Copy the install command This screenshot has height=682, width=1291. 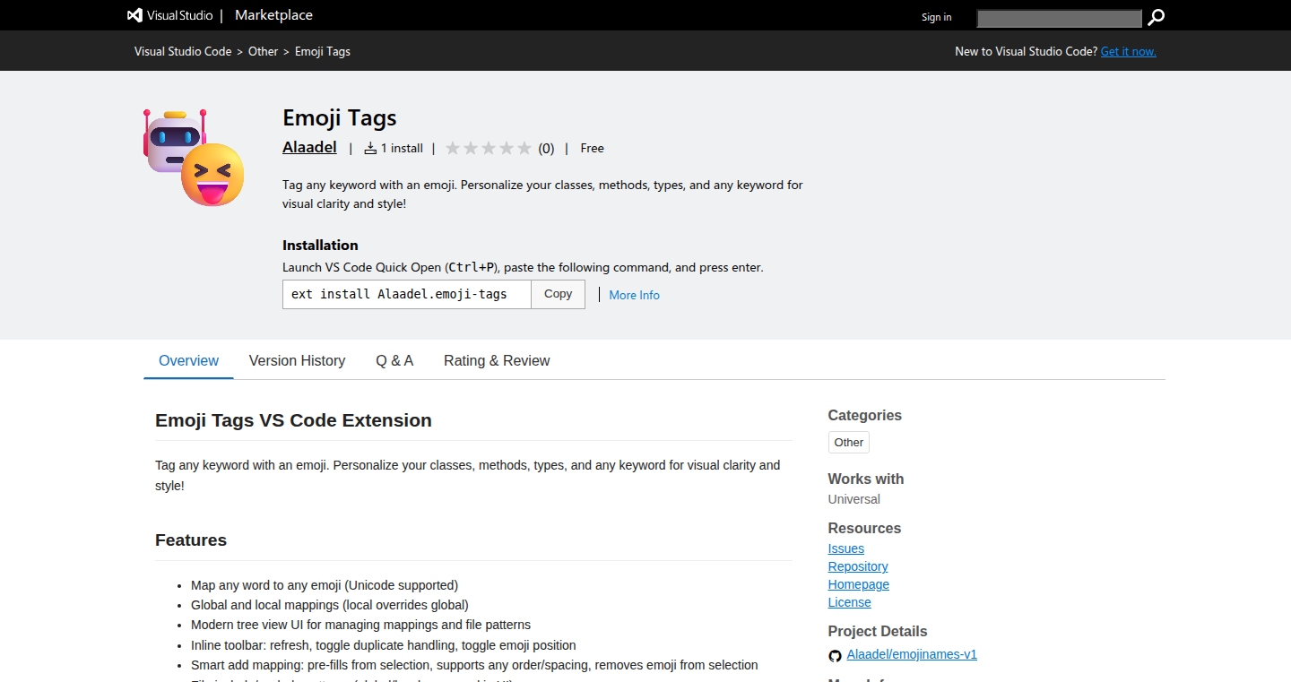coord(558,294)
